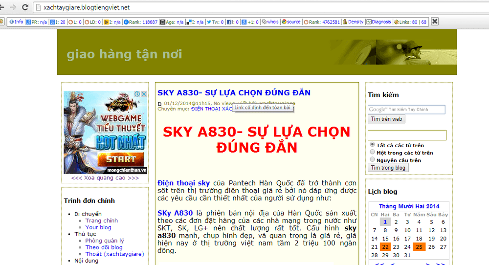Click the Tìm trong blog button

[388, 168]
